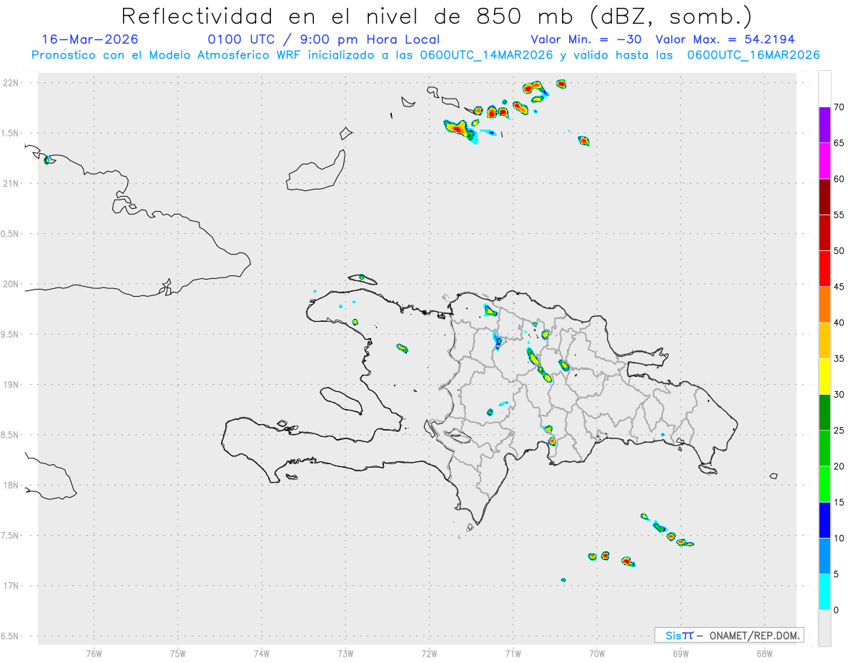Pick the purple 65–70 dBZ color band
The image size is (858, 663).
[824, 124]
